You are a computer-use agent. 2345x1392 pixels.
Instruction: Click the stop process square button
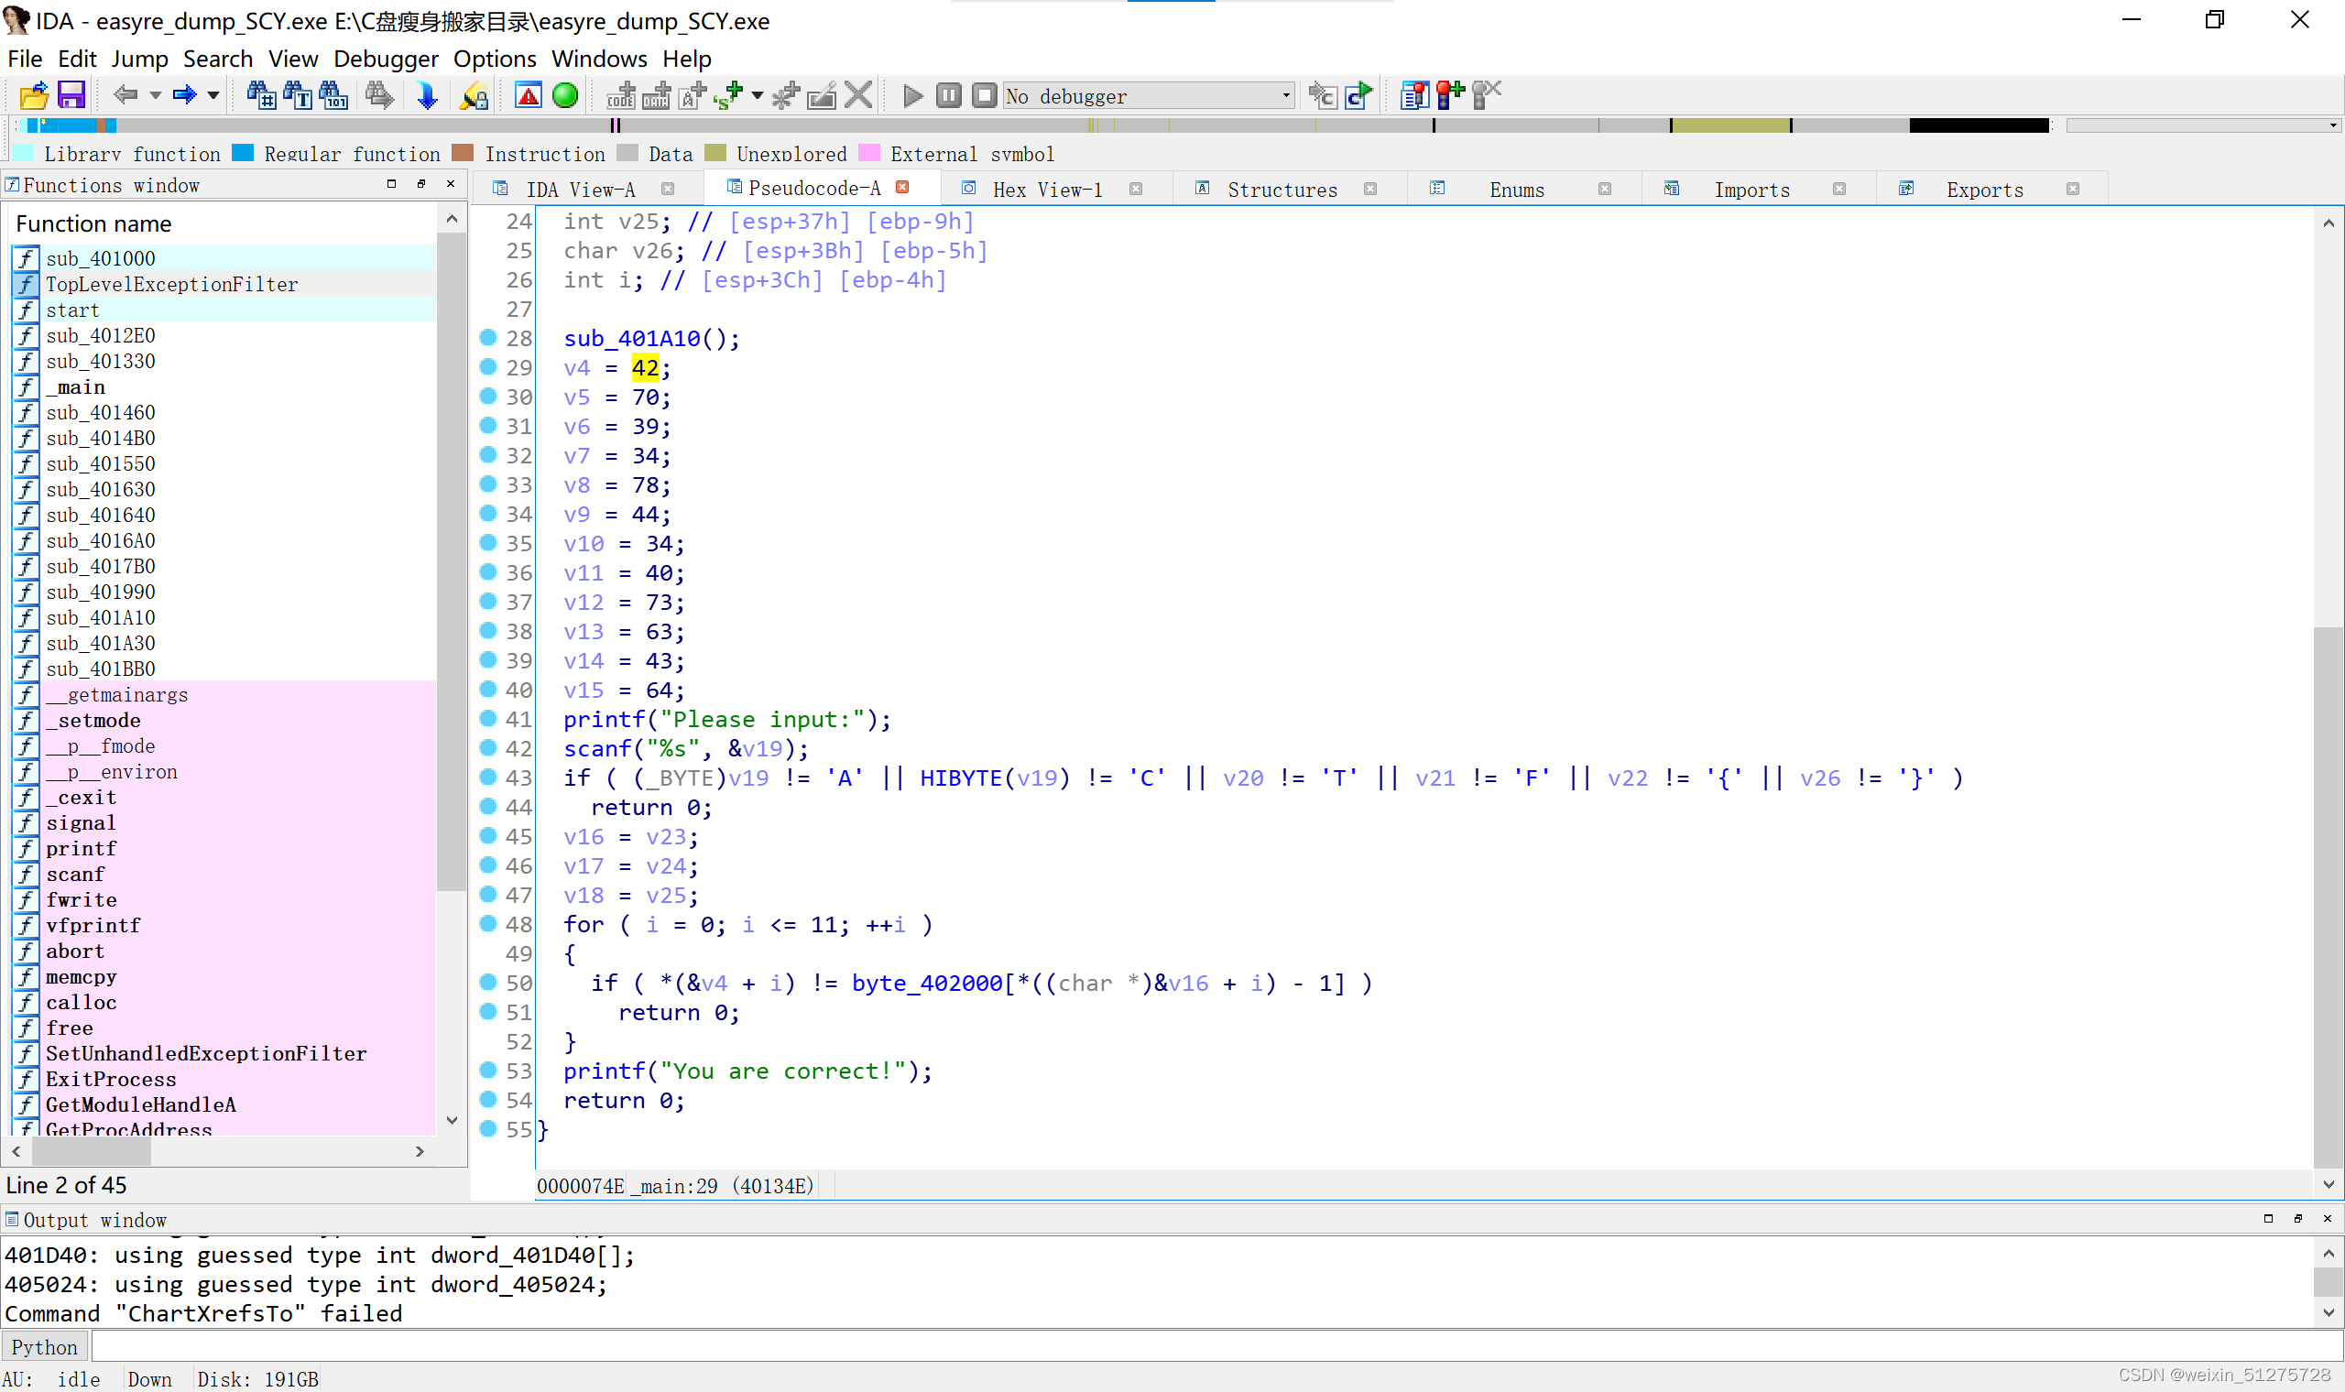pos(984,95)
